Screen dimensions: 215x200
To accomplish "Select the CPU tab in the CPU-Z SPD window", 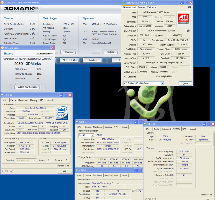I will [x=79, y=127].
